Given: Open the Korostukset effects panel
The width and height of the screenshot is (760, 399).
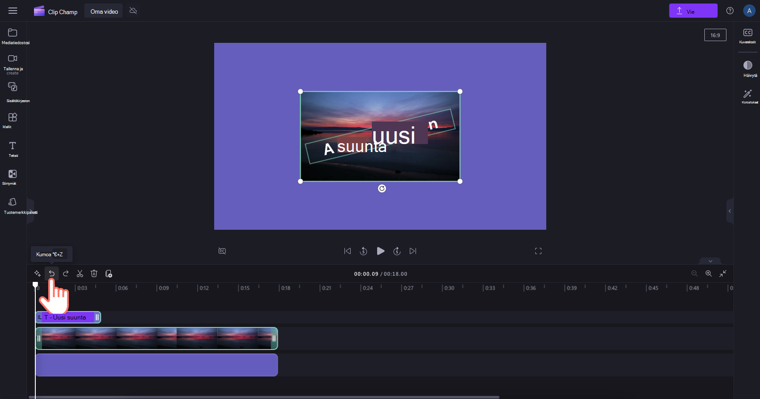Looking at the screenshot, I should coord(748,96).
